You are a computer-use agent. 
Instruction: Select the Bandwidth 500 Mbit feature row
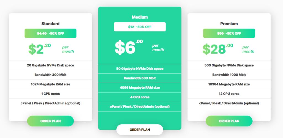pos(140,78)
